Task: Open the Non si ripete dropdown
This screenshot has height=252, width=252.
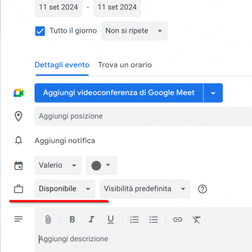Action: 134,31
